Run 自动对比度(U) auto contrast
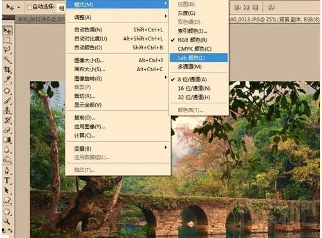This screenshot has height=238, width=322. [x=118, y=38]
